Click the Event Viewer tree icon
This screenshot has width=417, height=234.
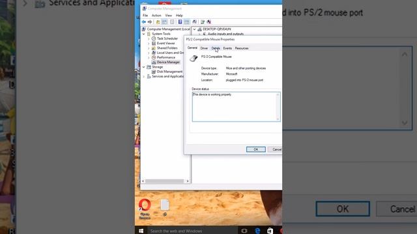point(154,44)
